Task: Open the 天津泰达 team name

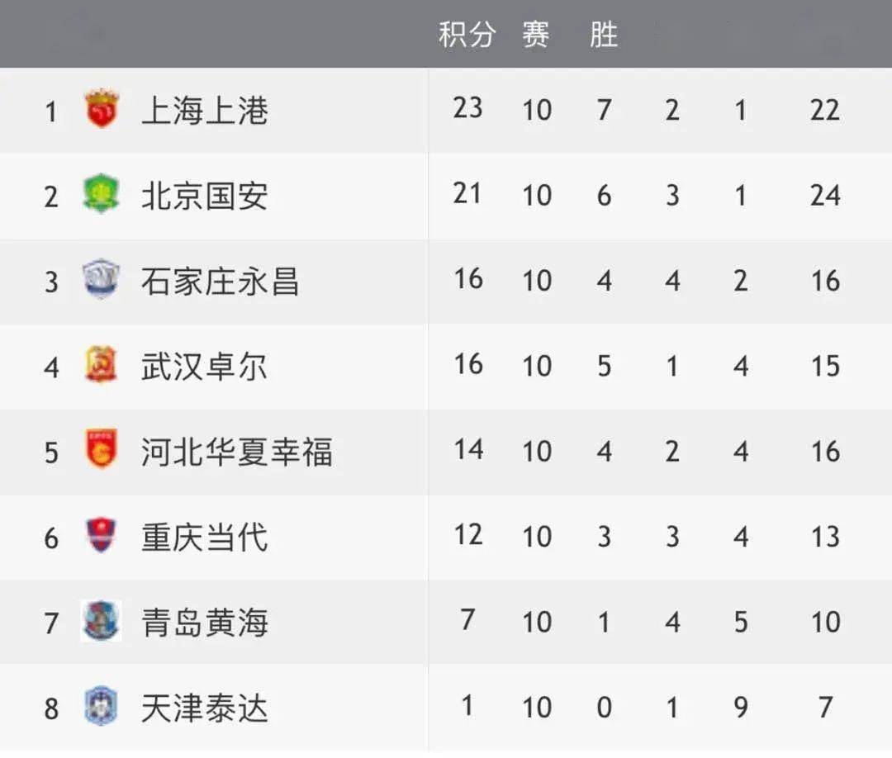Action: click(204, 708)
